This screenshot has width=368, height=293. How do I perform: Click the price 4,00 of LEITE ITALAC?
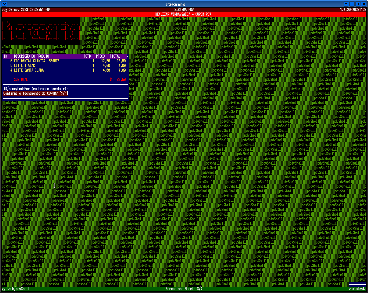tap(106, 65)
